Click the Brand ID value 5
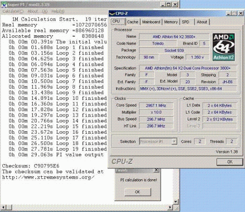The image size is (245, 212). [x=204, y=44]
